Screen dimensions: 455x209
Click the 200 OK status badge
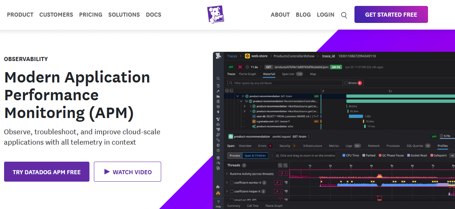336,67
